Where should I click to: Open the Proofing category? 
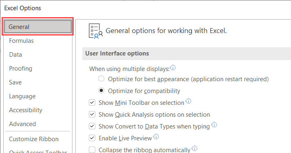tap(20, 69)
